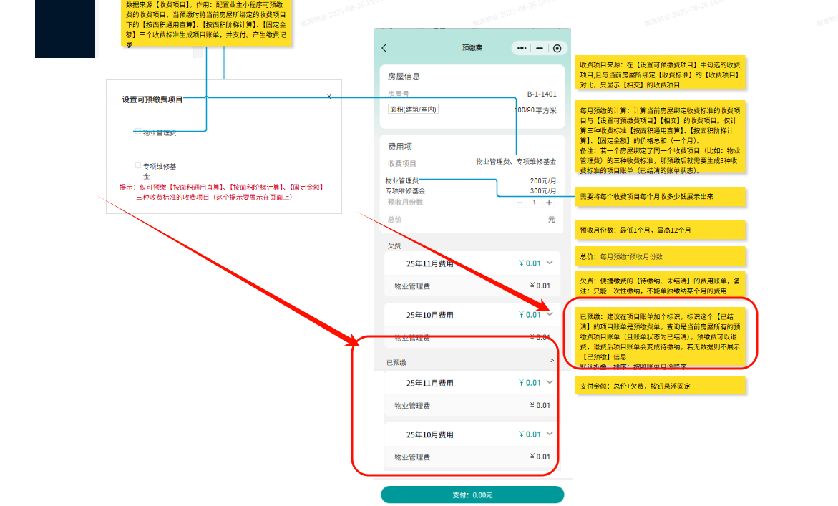The height and width of the screenshot is (506, 838).
Task: Click the back arrow on the 预缴费 page
Action: pyautogui.click(x=384, y=48)
